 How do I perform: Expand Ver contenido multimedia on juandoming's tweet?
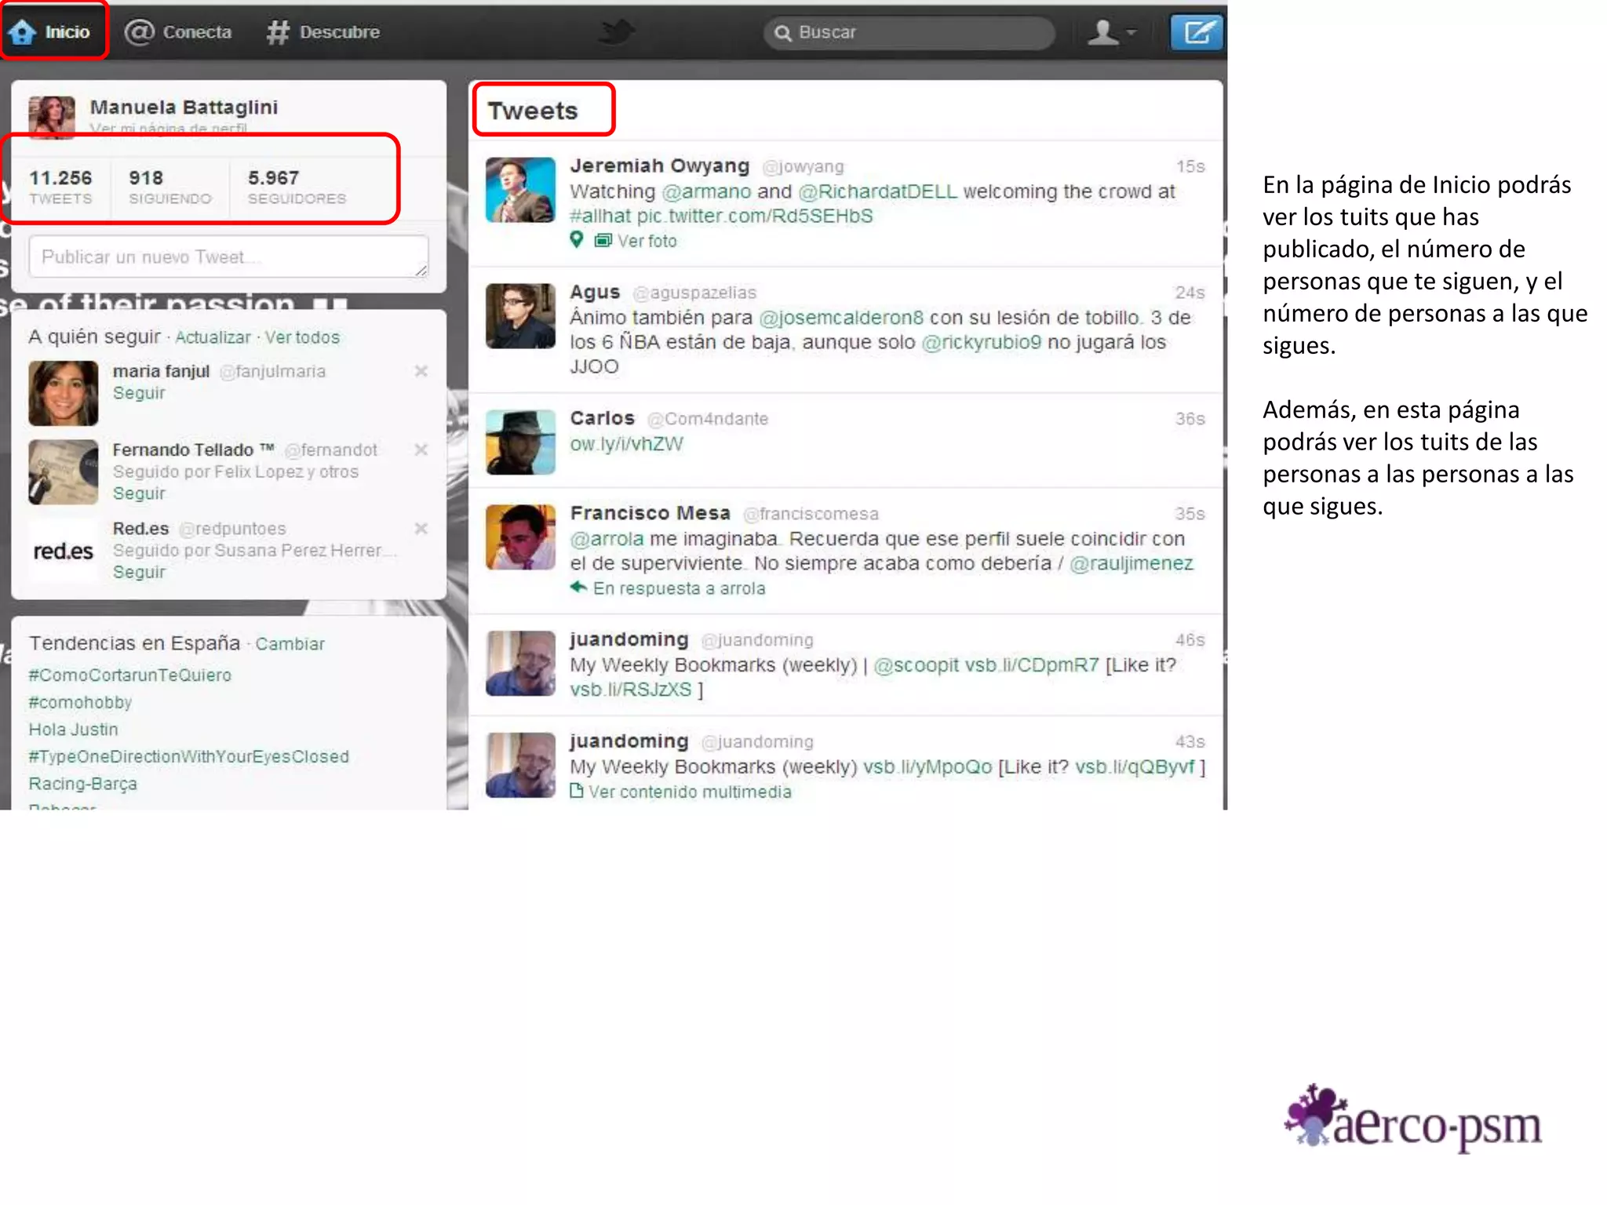pos(689,792)
